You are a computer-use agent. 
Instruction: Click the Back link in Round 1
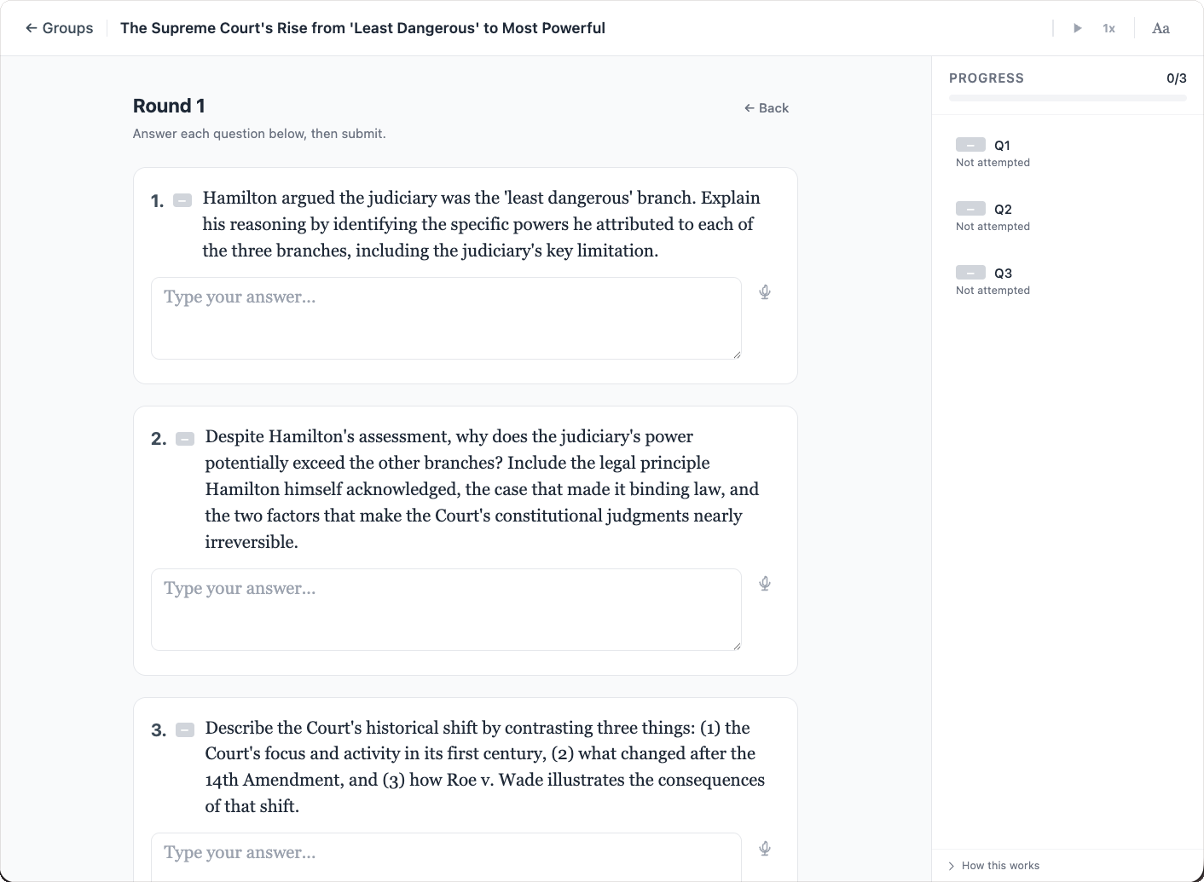pos(767,108)
